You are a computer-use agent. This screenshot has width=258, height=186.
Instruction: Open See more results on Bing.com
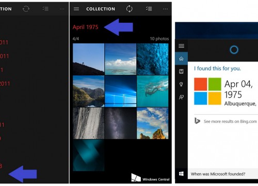[230, 121]
